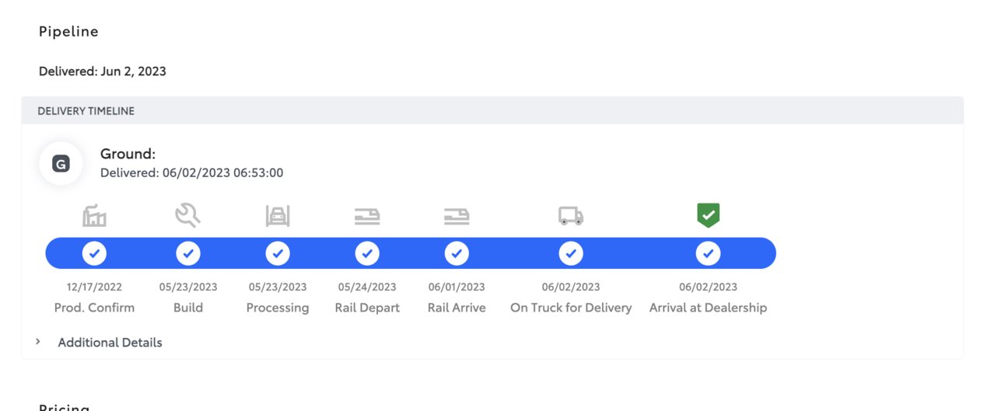
Task: Click the green shield checkmark icon
Action: [708, 215]
